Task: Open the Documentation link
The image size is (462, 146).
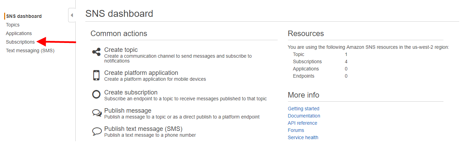Action: click(304, 116)
